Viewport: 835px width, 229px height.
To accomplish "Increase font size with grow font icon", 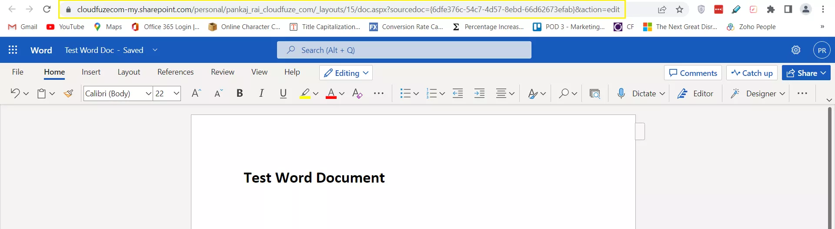I will point(196,93).
